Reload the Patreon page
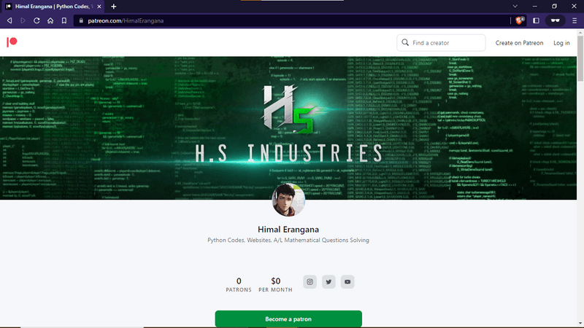Screen dimensions: 584x328 click(36, 21)
